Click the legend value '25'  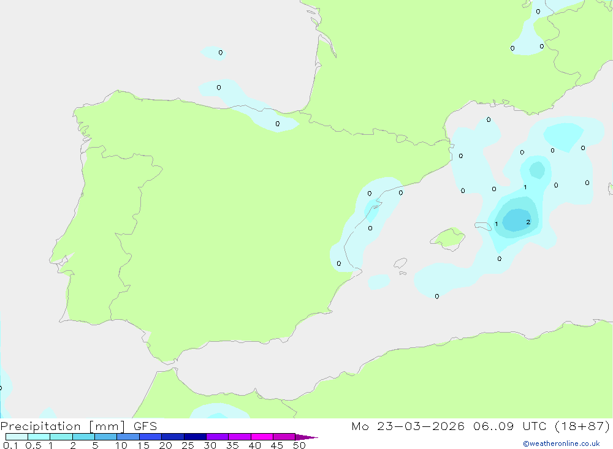tap(188, 445)
